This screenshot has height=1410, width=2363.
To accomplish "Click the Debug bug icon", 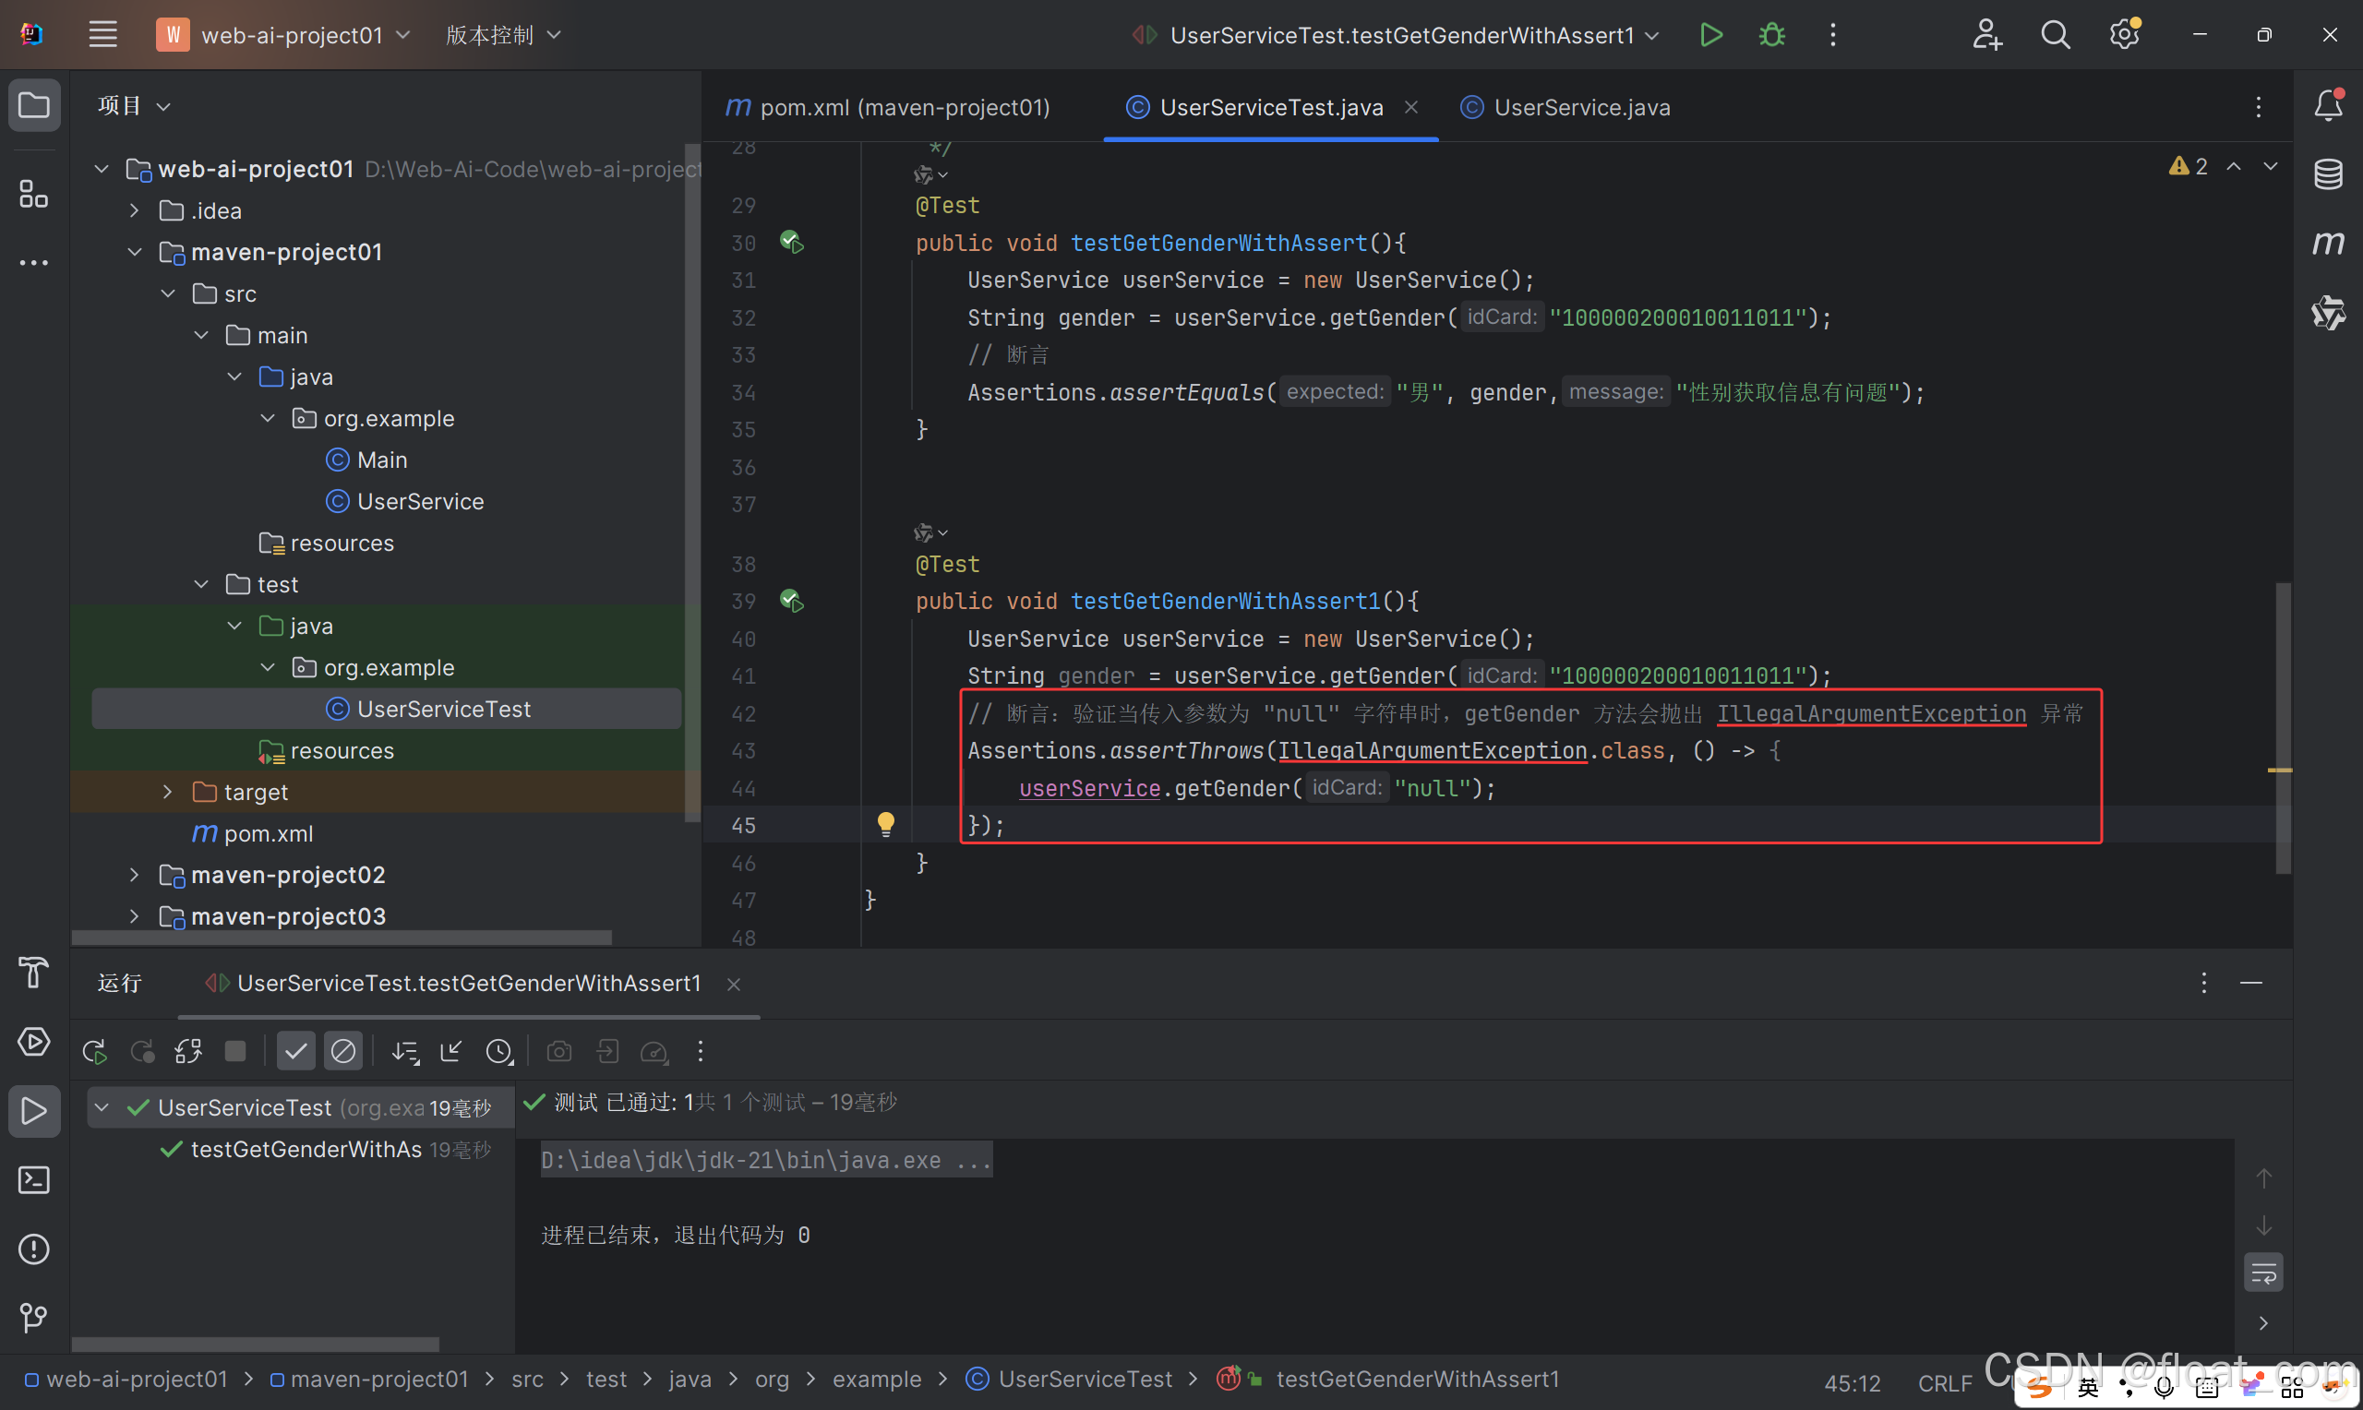I will [x=1771, y=35].
